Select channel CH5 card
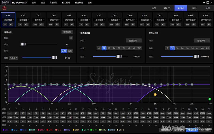 click(69, 20)
